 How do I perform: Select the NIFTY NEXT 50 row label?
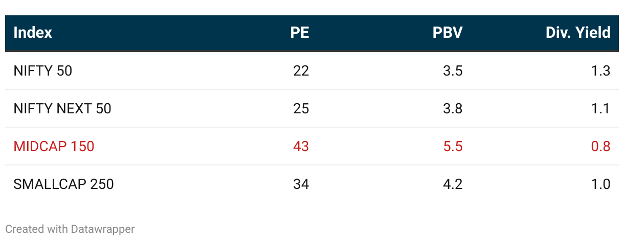coord(62,108)
